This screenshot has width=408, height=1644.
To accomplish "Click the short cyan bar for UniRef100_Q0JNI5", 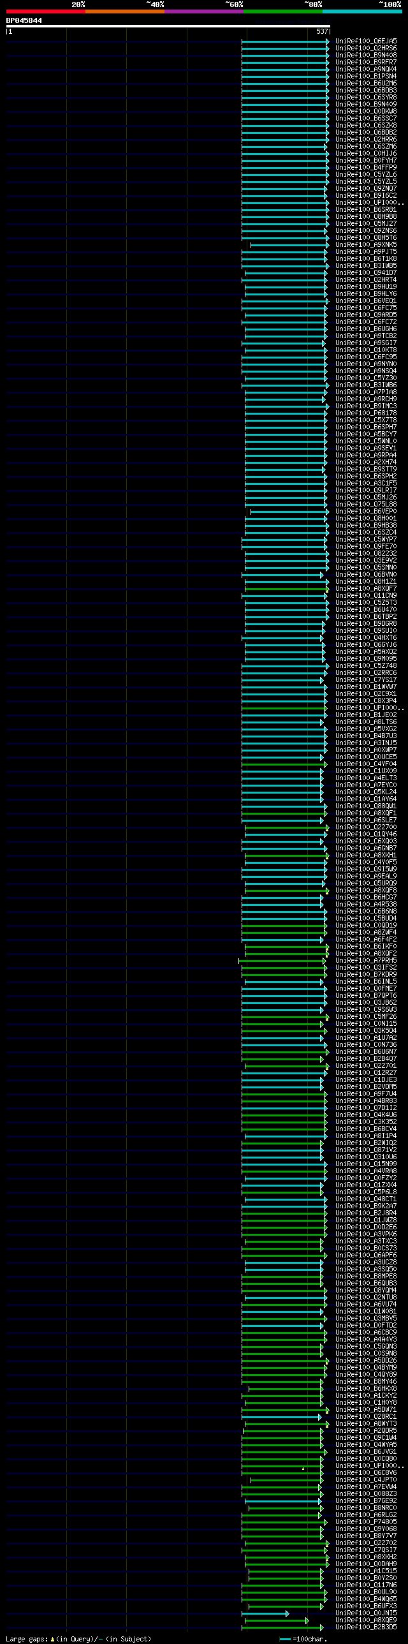I will click(x=265, y=1613).
